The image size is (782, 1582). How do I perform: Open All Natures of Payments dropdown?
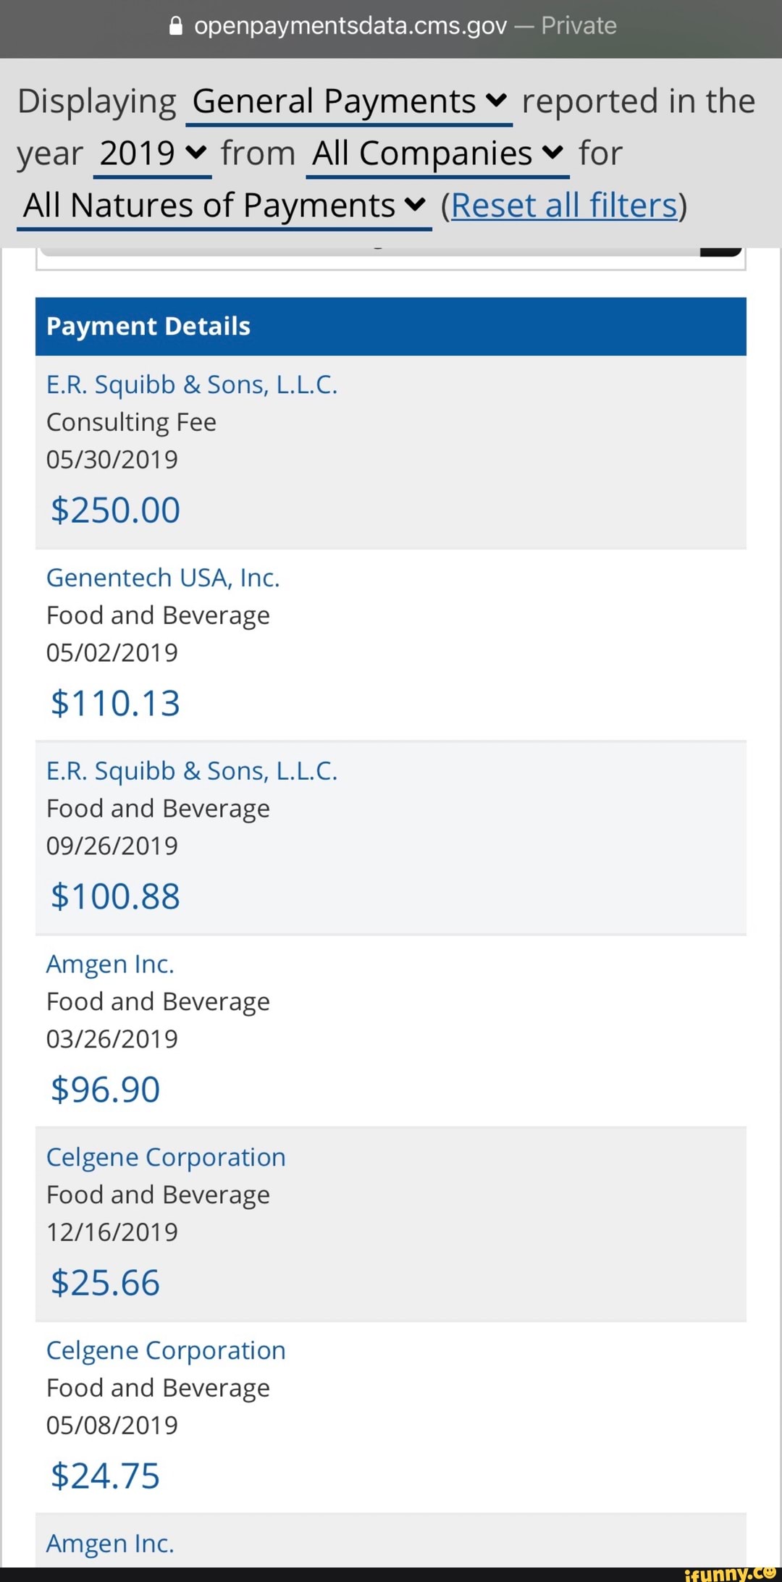point(224,206)
